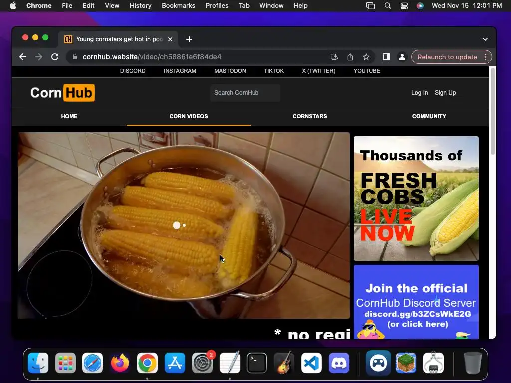This screenshot has width=511, height=383.
Task: Click the share page icon
Action: tap(350, 57)
